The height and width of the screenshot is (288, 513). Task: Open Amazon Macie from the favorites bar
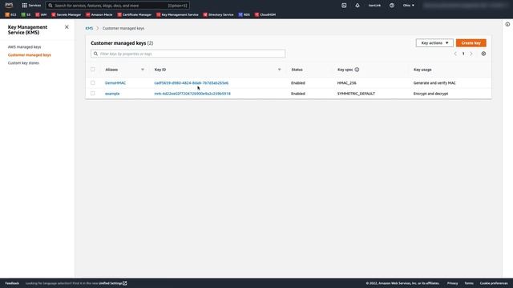tap(99, 14)
